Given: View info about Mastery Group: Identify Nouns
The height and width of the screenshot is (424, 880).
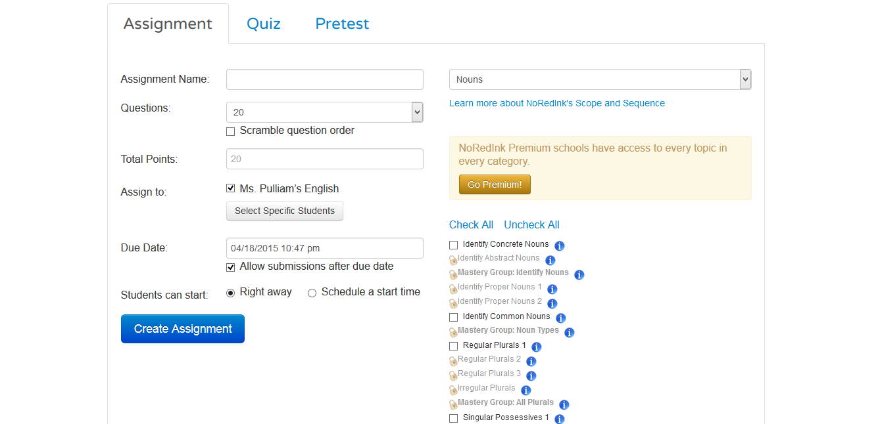Looking at the screenshot, I should [579, 275].
